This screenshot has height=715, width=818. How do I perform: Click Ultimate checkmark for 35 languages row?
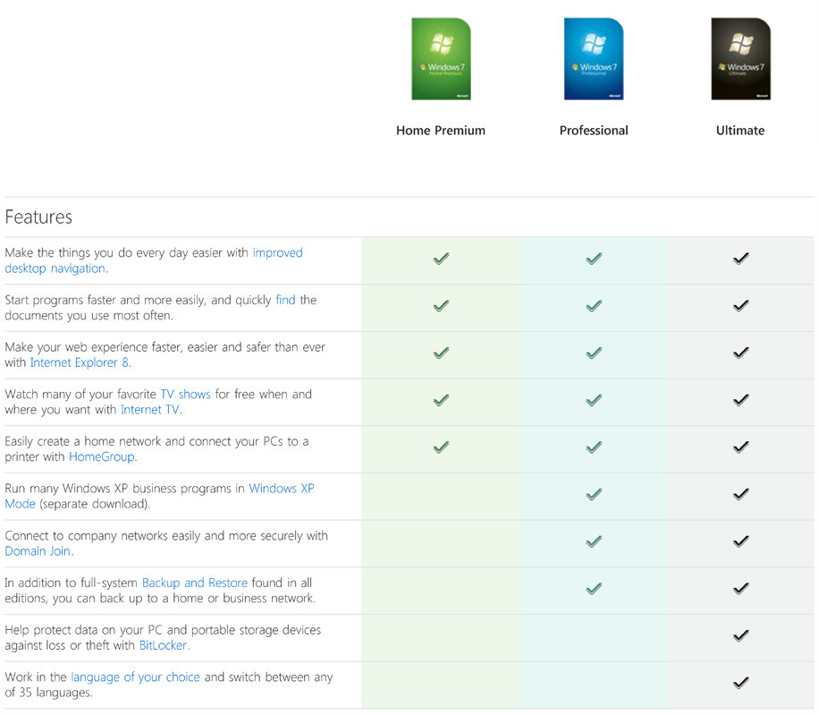(741, 683)
